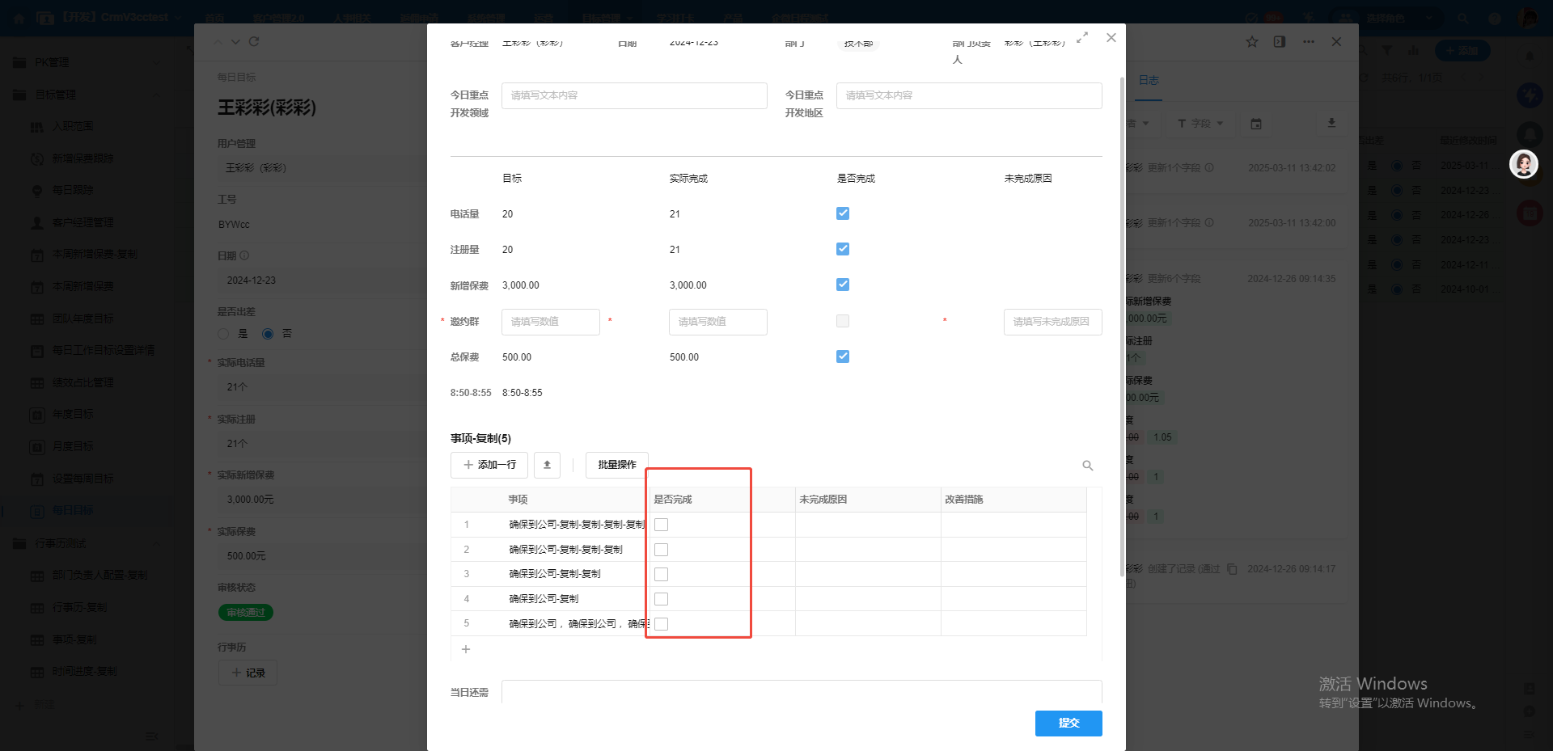Screen dimensions: 1553x751
Task: Click the 提交 submit button
Action: [1068, 724]
